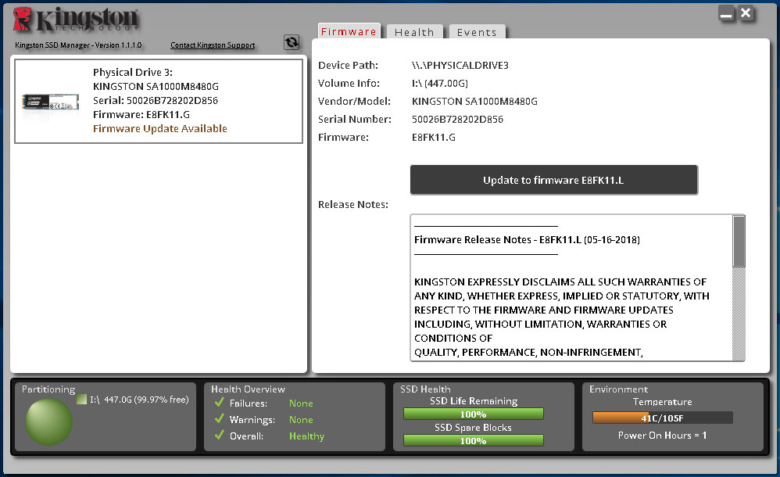The image size is (780, 477).
Task: Open the Health tab
Action: [x=414, y=32]
